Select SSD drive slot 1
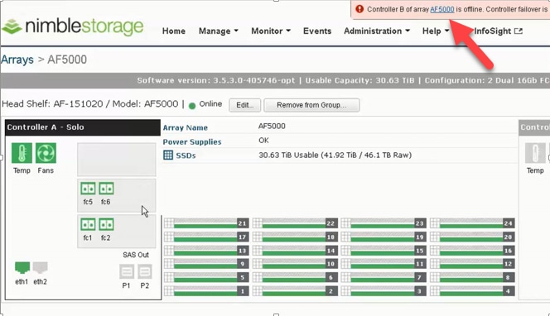This screenshot has height=316, width=550. (x=206, y=291)
